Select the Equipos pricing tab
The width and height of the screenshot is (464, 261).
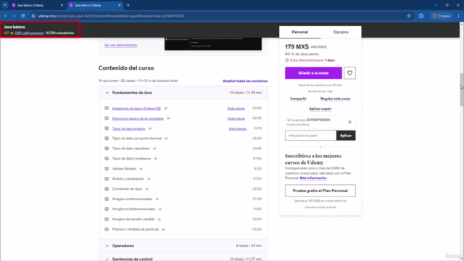coord(341,32)
